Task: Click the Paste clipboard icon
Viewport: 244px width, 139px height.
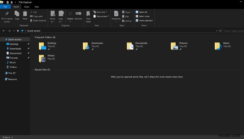Action: tap(25, 14)
